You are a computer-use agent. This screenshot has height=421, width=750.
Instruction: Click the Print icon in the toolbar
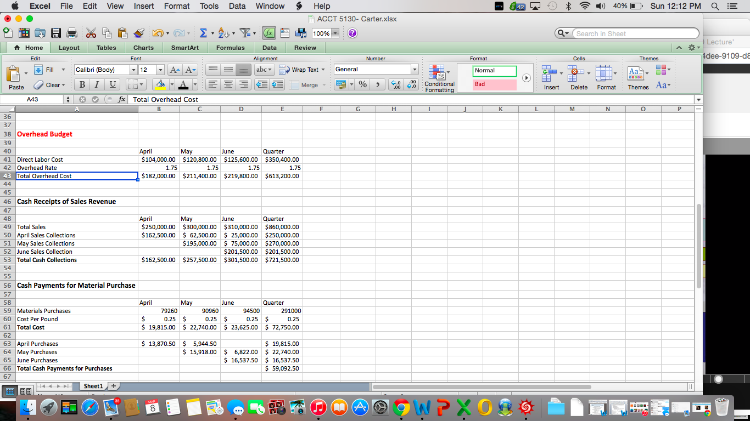70,33
